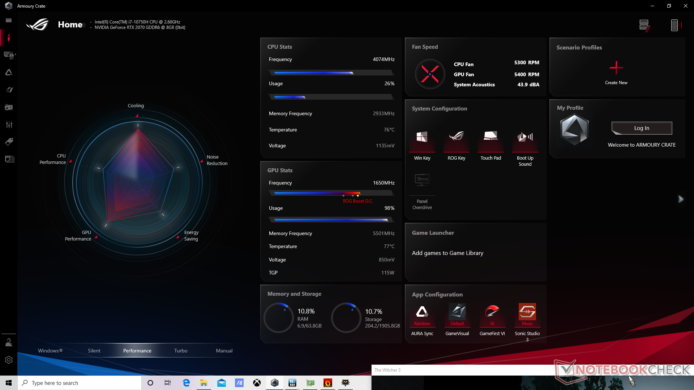The height and width of the screenshot is (390, 694).
Task: Open the User Center profile sidebar icon
Action: (9, 342)
